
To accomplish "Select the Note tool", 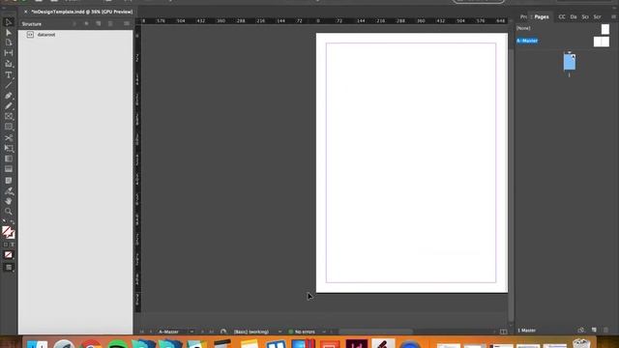I will [9, 181].
